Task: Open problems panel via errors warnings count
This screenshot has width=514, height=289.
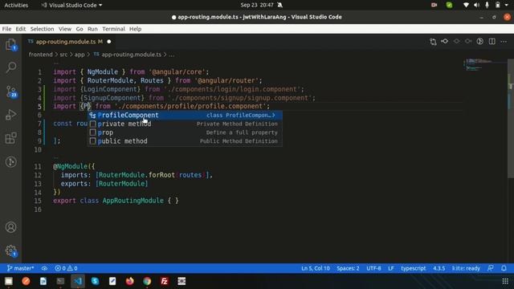Action: coord(66,268)
